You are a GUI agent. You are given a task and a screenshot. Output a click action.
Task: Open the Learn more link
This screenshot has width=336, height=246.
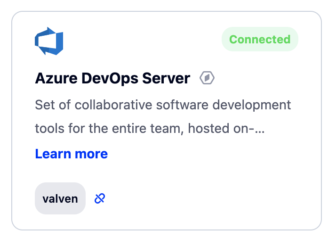coord(72,154)
